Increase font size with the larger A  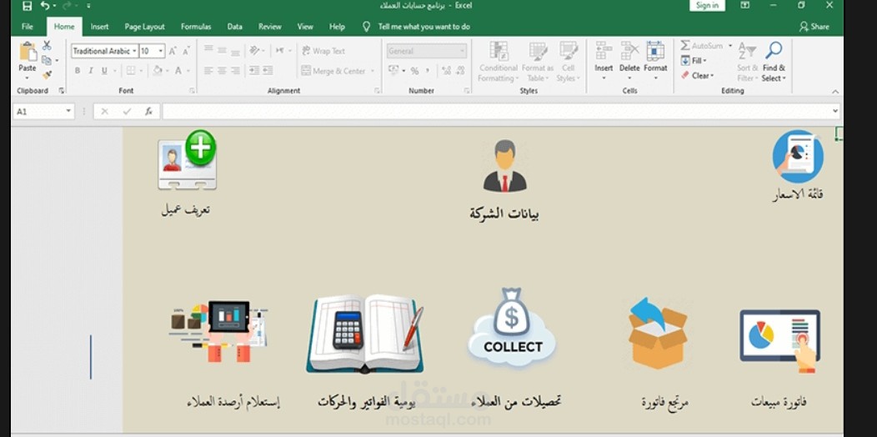173,51
